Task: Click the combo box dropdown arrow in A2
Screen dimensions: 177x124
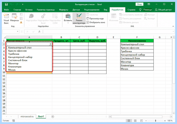Action: 50,44
